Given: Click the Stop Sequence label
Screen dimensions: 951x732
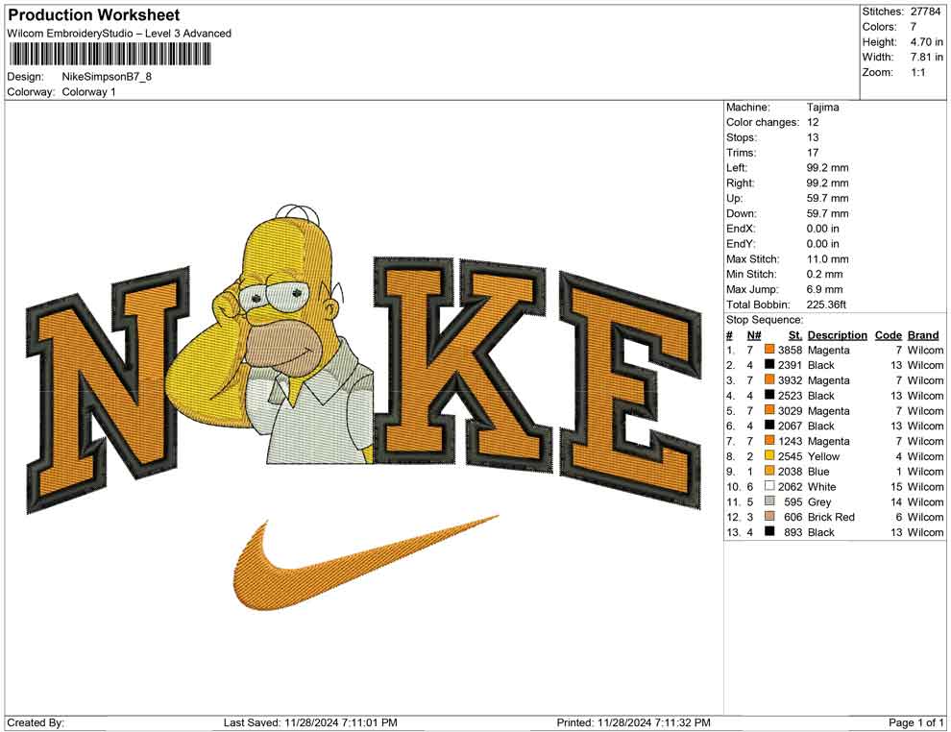Looking at the screenshot, I should (x=765, y=320).
